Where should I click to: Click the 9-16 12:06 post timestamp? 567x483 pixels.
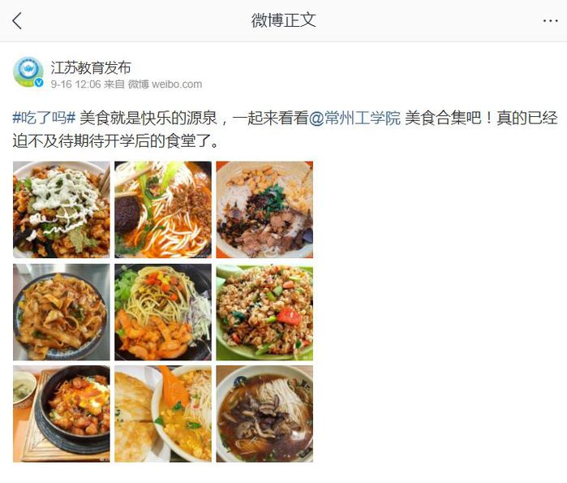pyautogui.click(x=75, y=84)
